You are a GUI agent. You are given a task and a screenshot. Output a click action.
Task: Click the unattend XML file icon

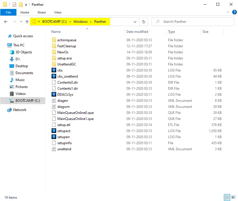pyautogui.click(x=54, y=149)
